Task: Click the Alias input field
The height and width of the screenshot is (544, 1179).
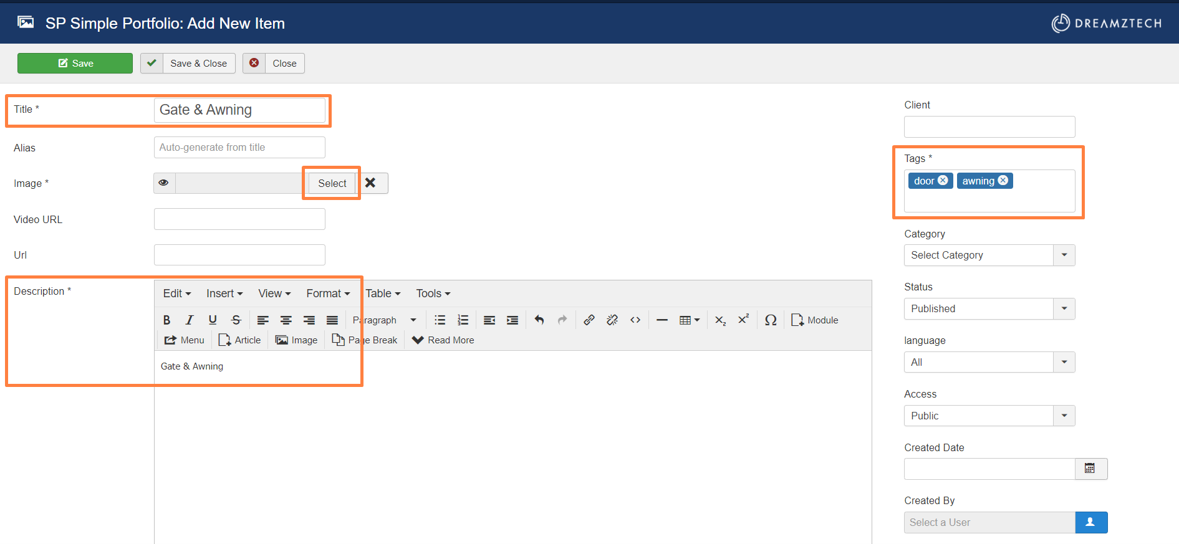Action: coord(239,148)
